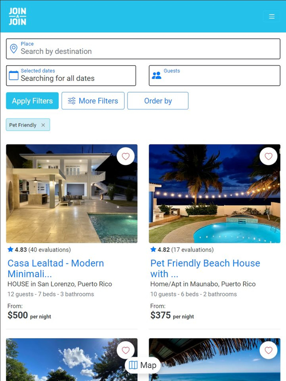
Task: Toggle heart on bottom-right listing photo
Action: click(x=268, y=350)
